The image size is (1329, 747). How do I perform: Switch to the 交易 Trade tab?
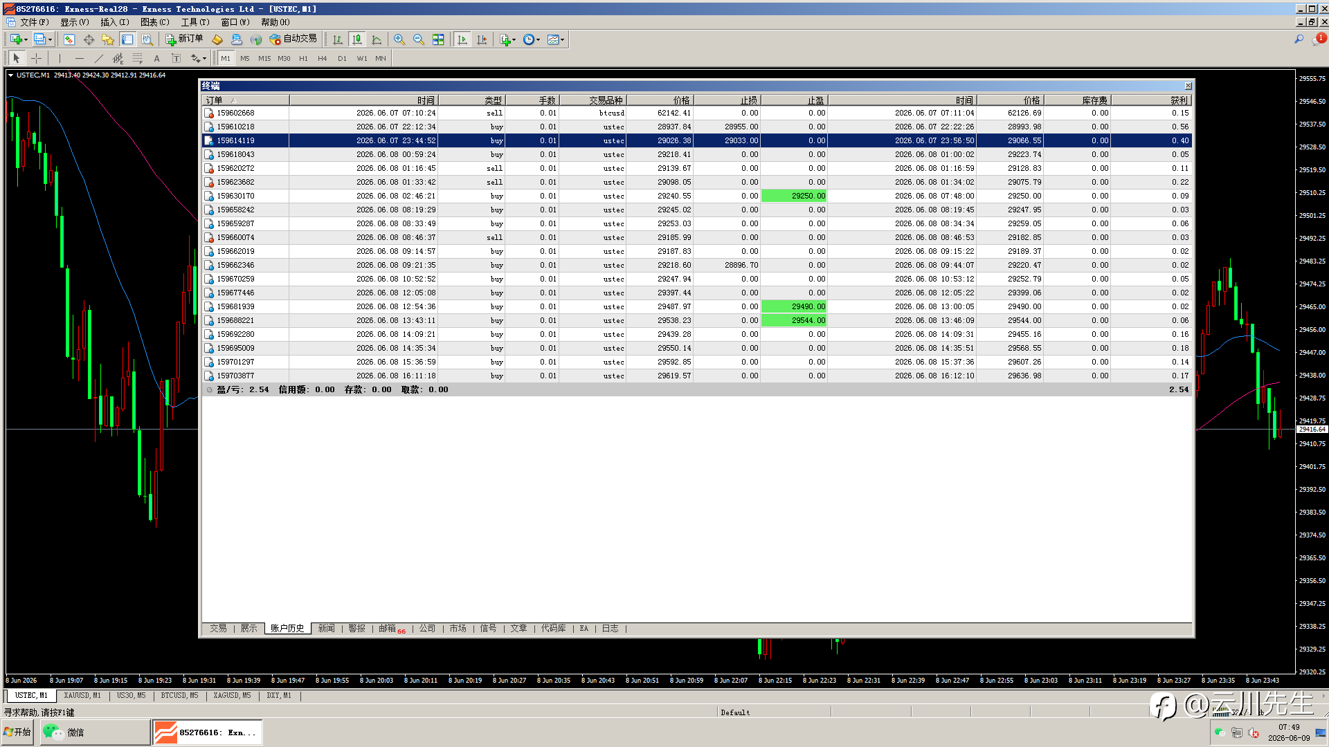pos(218,628)
